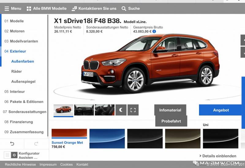Show dashboard interior thumbnail
The height and width of the screenshot is (168, 245).
tap(84, 110)
